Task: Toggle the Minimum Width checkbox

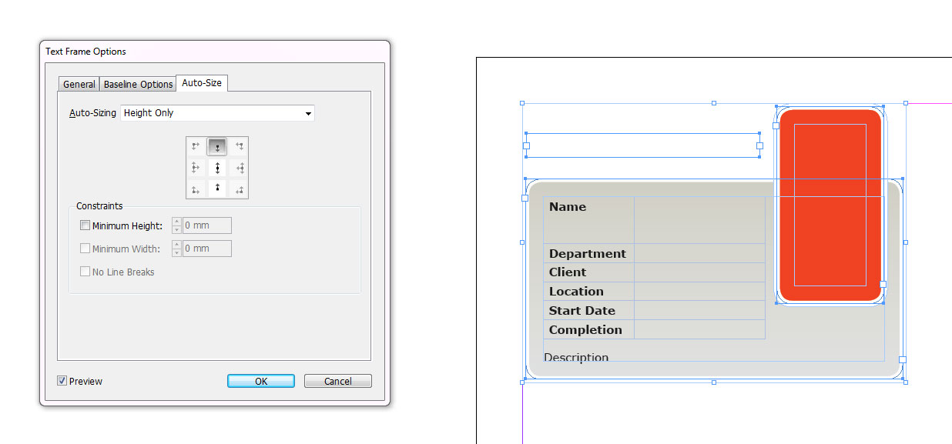Action: point(85,249)
